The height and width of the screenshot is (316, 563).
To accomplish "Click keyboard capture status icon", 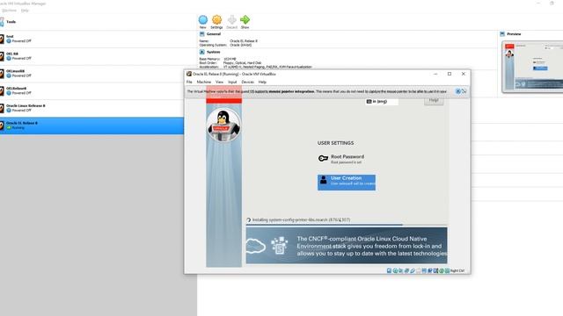I will tap(448, 270).
